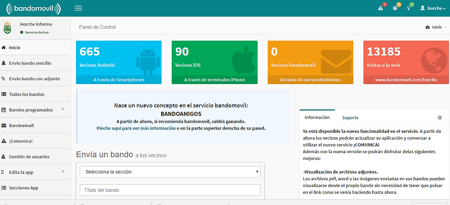
Task: Switch to the Soporte tab
Action: point(350,118)
